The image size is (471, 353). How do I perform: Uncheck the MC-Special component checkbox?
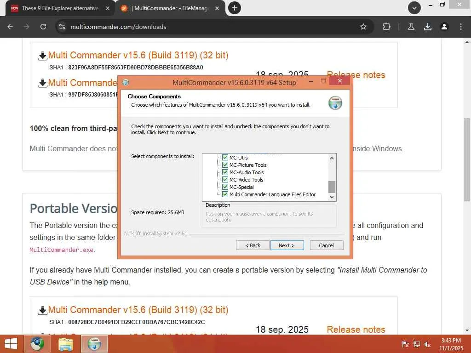225,187
